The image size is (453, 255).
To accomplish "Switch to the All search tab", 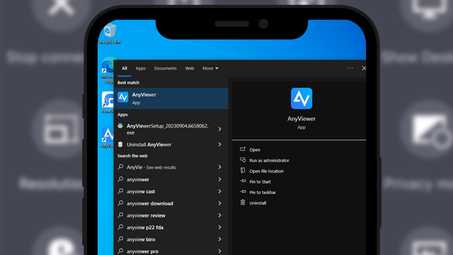I will click(125, 68).
